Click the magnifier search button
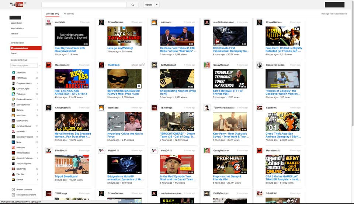The width and height of the screenshot is (354, 204). tap(132, 5)
